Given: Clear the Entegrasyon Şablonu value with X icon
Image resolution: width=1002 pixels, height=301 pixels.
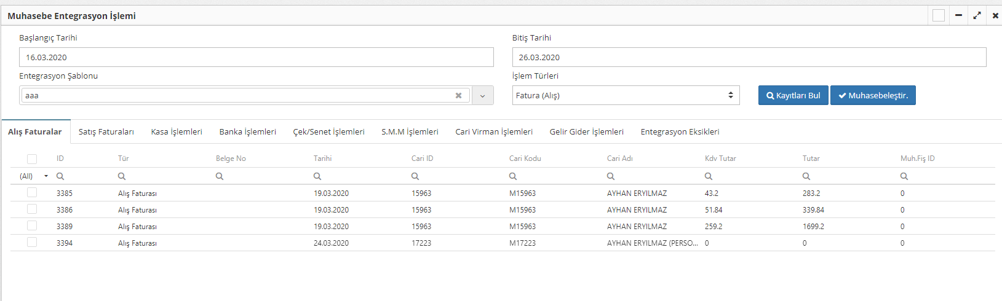Looking at the screenshot, I should point(458,96).
